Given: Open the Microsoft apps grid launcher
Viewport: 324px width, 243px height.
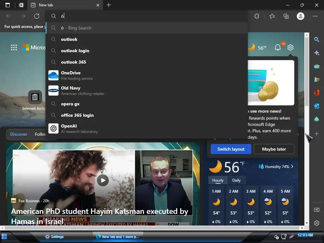Looking at the screenshot, I should 14,47.
